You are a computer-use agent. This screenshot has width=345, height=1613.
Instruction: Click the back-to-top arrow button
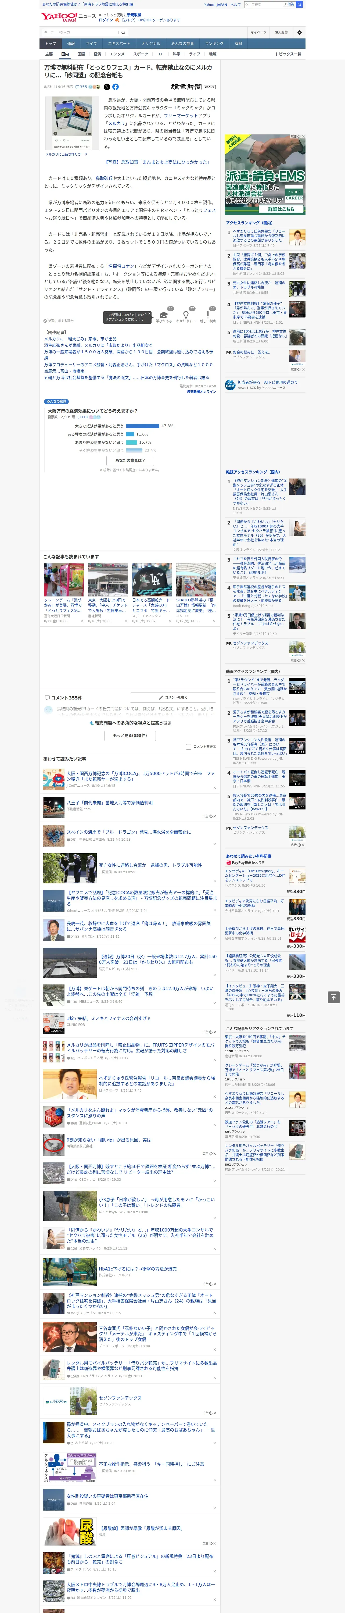(333, 997)
